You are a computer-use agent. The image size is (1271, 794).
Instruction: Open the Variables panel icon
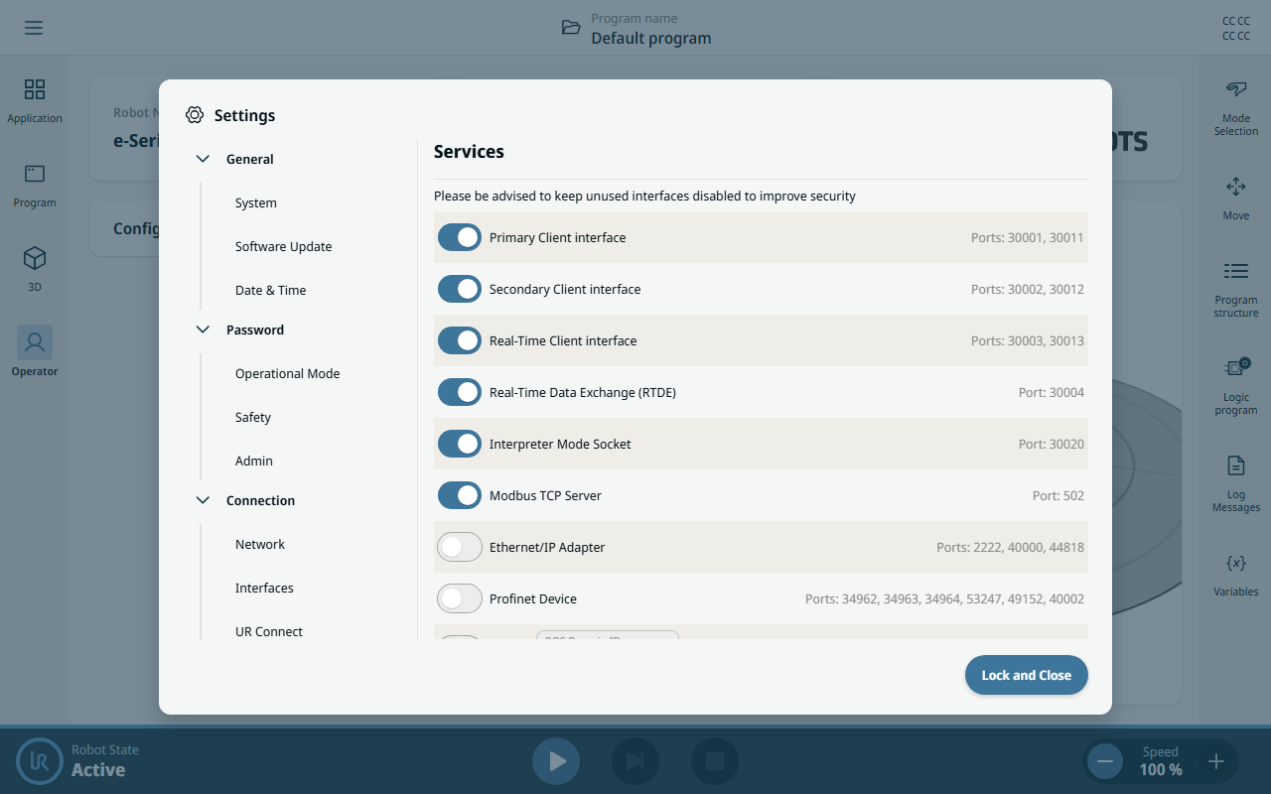click(1236, 563)
